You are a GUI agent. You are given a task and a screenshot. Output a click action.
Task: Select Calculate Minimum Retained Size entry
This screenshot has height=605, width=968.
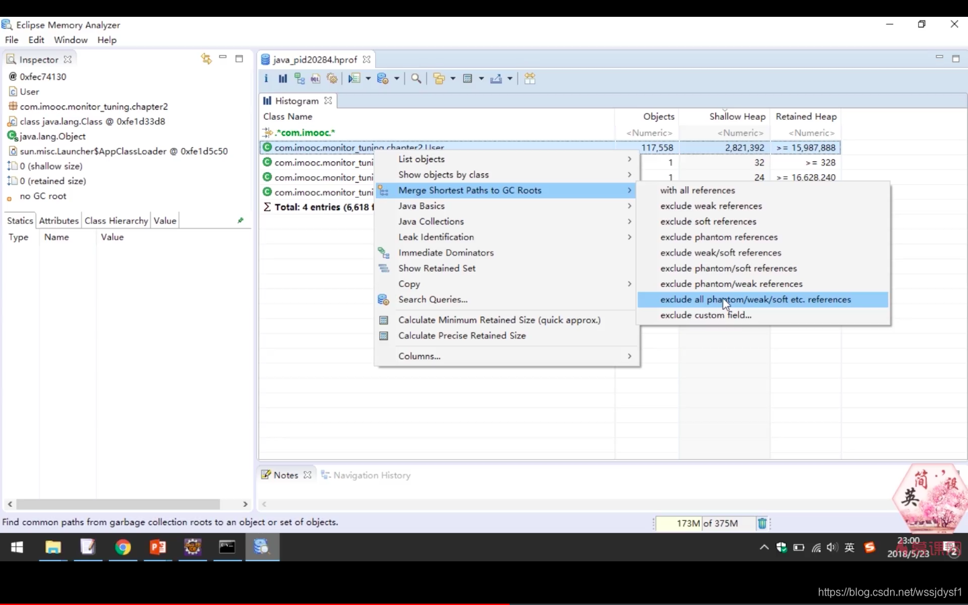[x=507, y=321]
